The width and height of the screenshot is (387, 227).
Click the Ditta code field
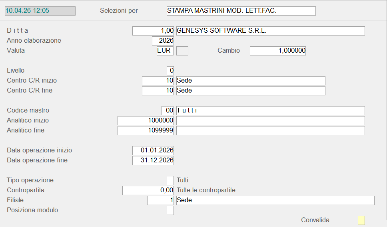click(x=153, y=31)
